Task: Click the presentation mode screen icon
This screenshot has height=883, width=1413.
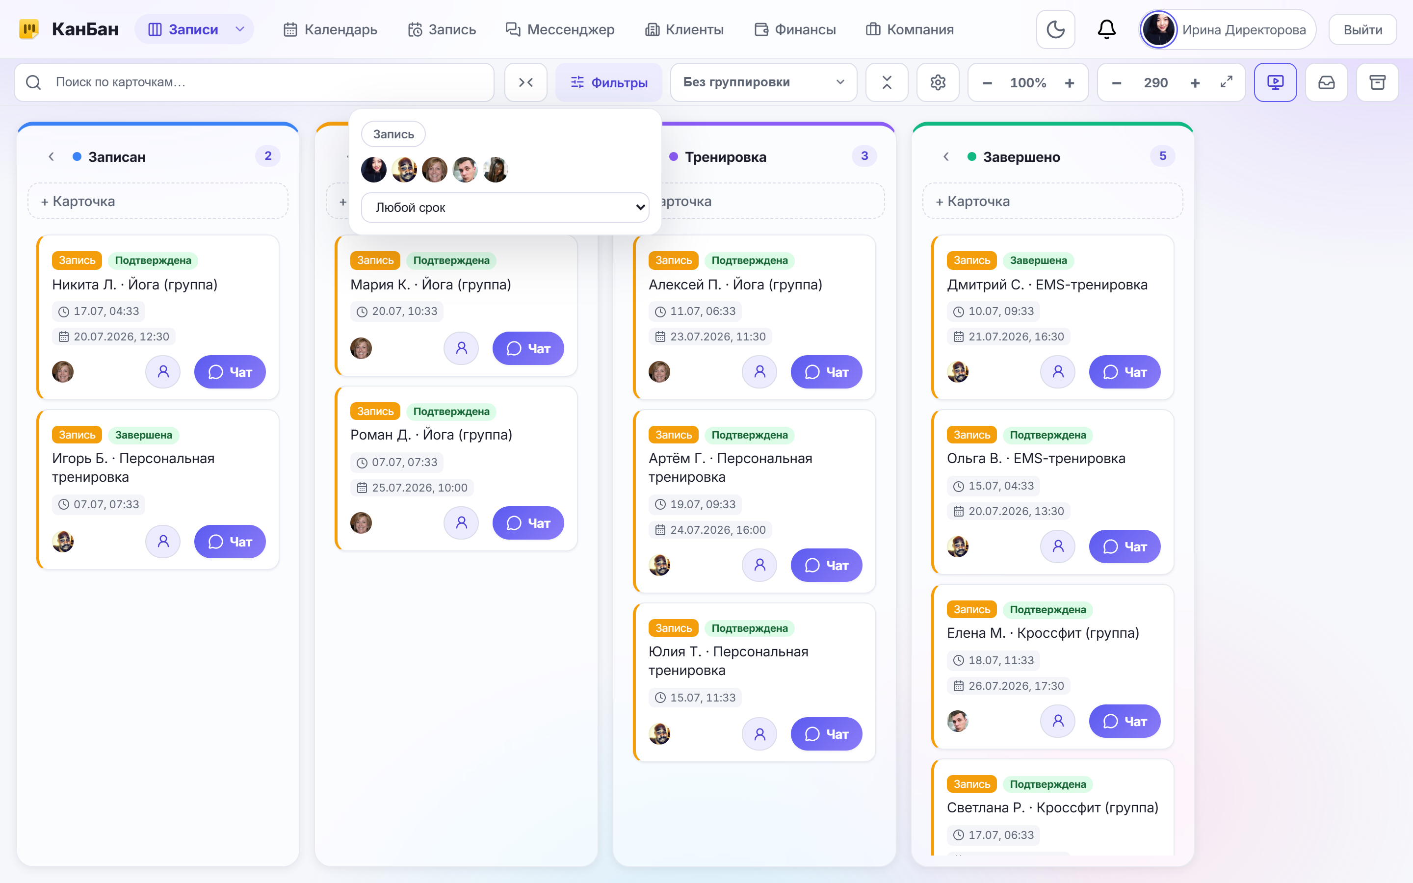Action: [x=1275, y=82]
